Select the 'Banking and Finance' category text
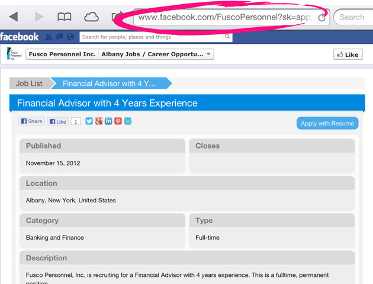 pos(55,237)
